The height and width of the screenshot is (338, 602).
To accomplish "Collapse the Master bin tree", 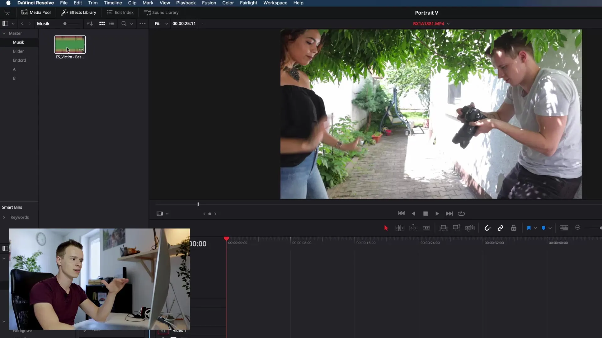I will (x=4, y=33).
